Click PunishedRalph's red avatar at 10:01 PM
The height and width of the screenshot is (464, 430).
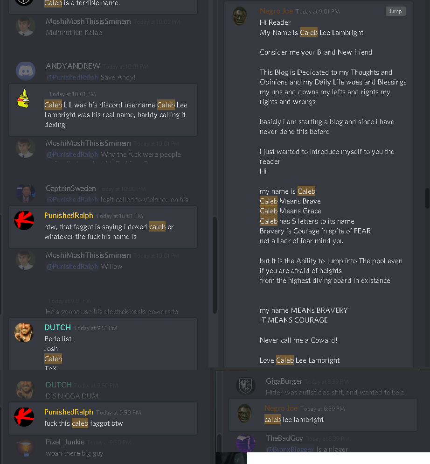[24, 220]
